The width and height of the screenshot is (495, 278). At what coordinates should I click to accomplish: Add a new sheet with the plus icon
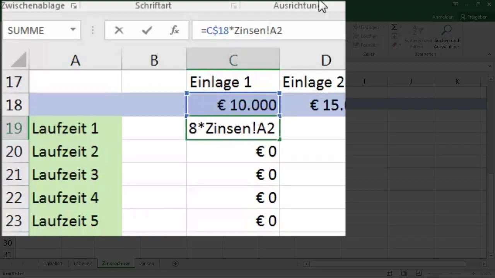[x=175, y=264]
